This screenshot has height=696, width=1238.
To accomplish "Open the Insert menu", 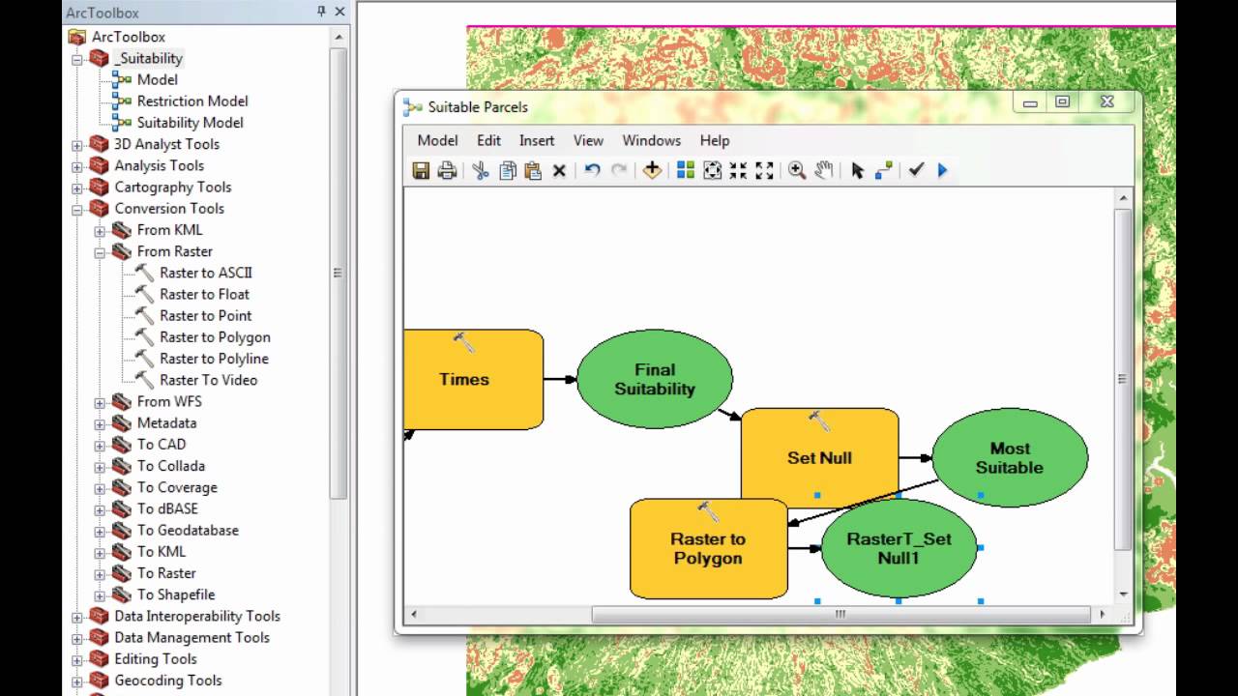I will [537, 140].
